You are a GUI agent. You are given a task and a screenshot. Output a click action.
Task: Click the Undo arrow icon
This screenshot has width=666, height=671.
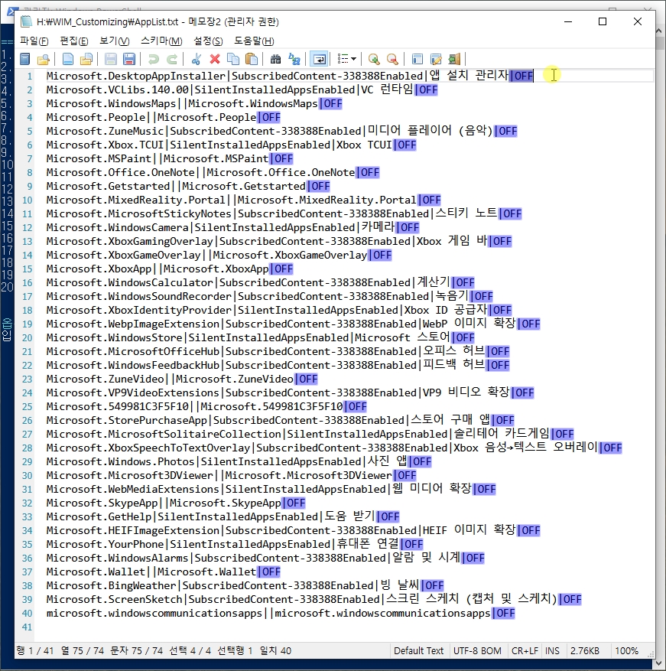click(x=153, y=59)
